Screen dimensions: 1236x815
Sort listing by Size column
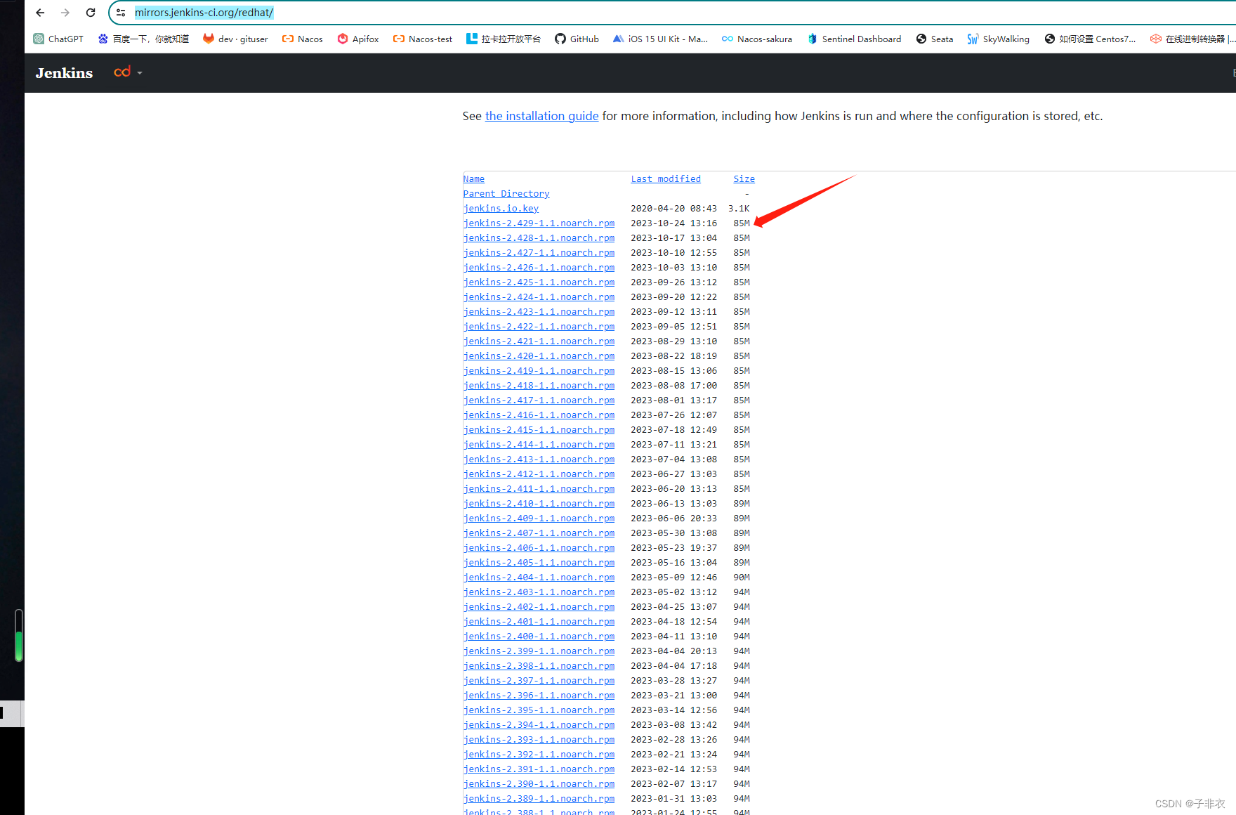pos(744,179)
